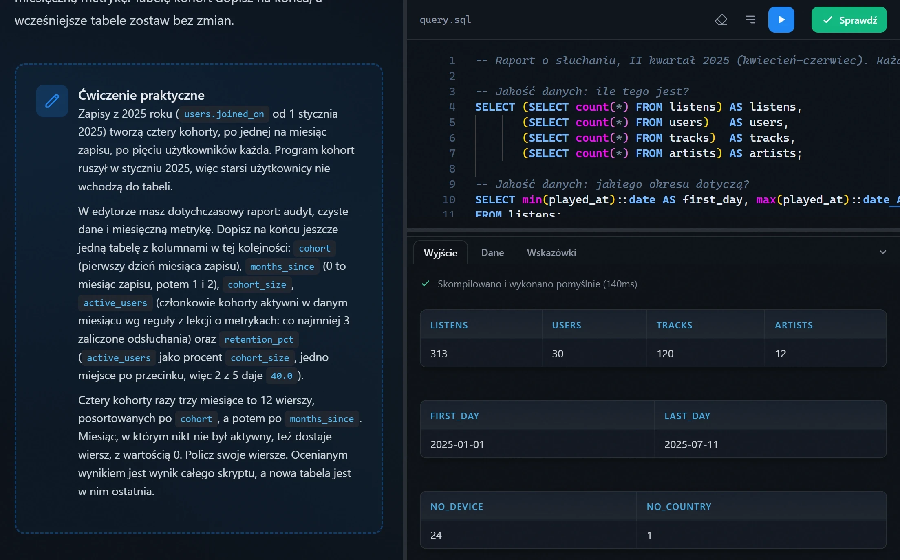900x560 pixels.
Task: Click the eraser clear-editor icon
Action: [721, 20]
